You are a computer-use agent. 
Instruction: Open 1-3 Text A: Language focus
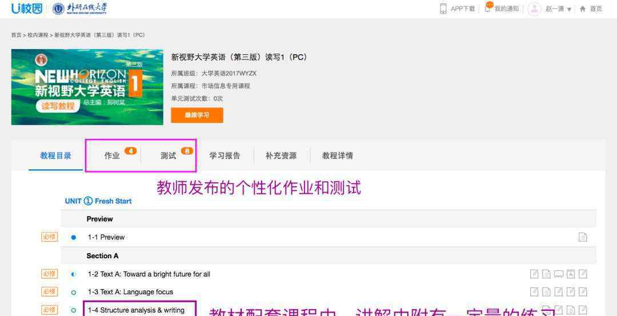(130, 292)
